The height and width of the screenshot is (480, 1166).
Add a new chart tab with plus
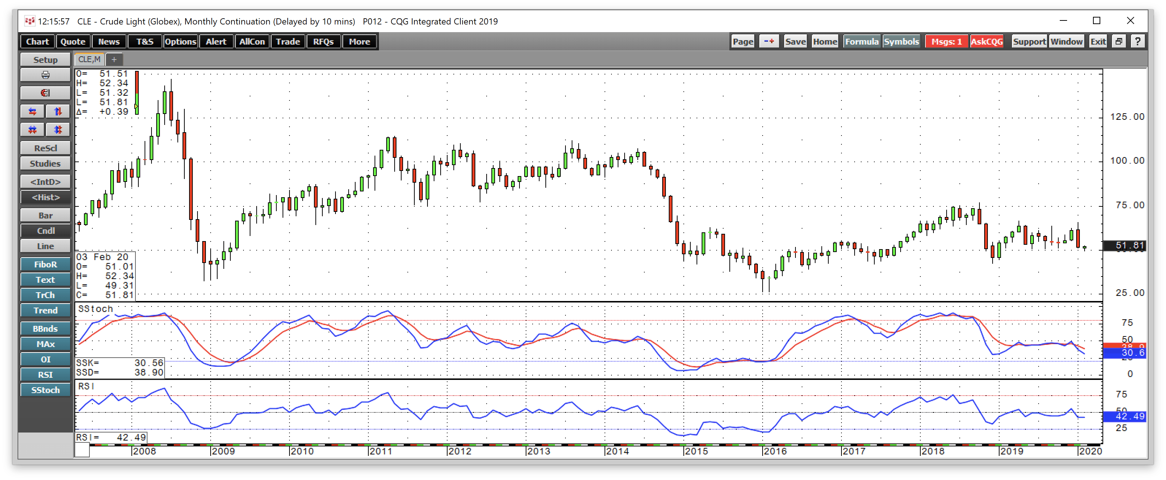point(114,59)
